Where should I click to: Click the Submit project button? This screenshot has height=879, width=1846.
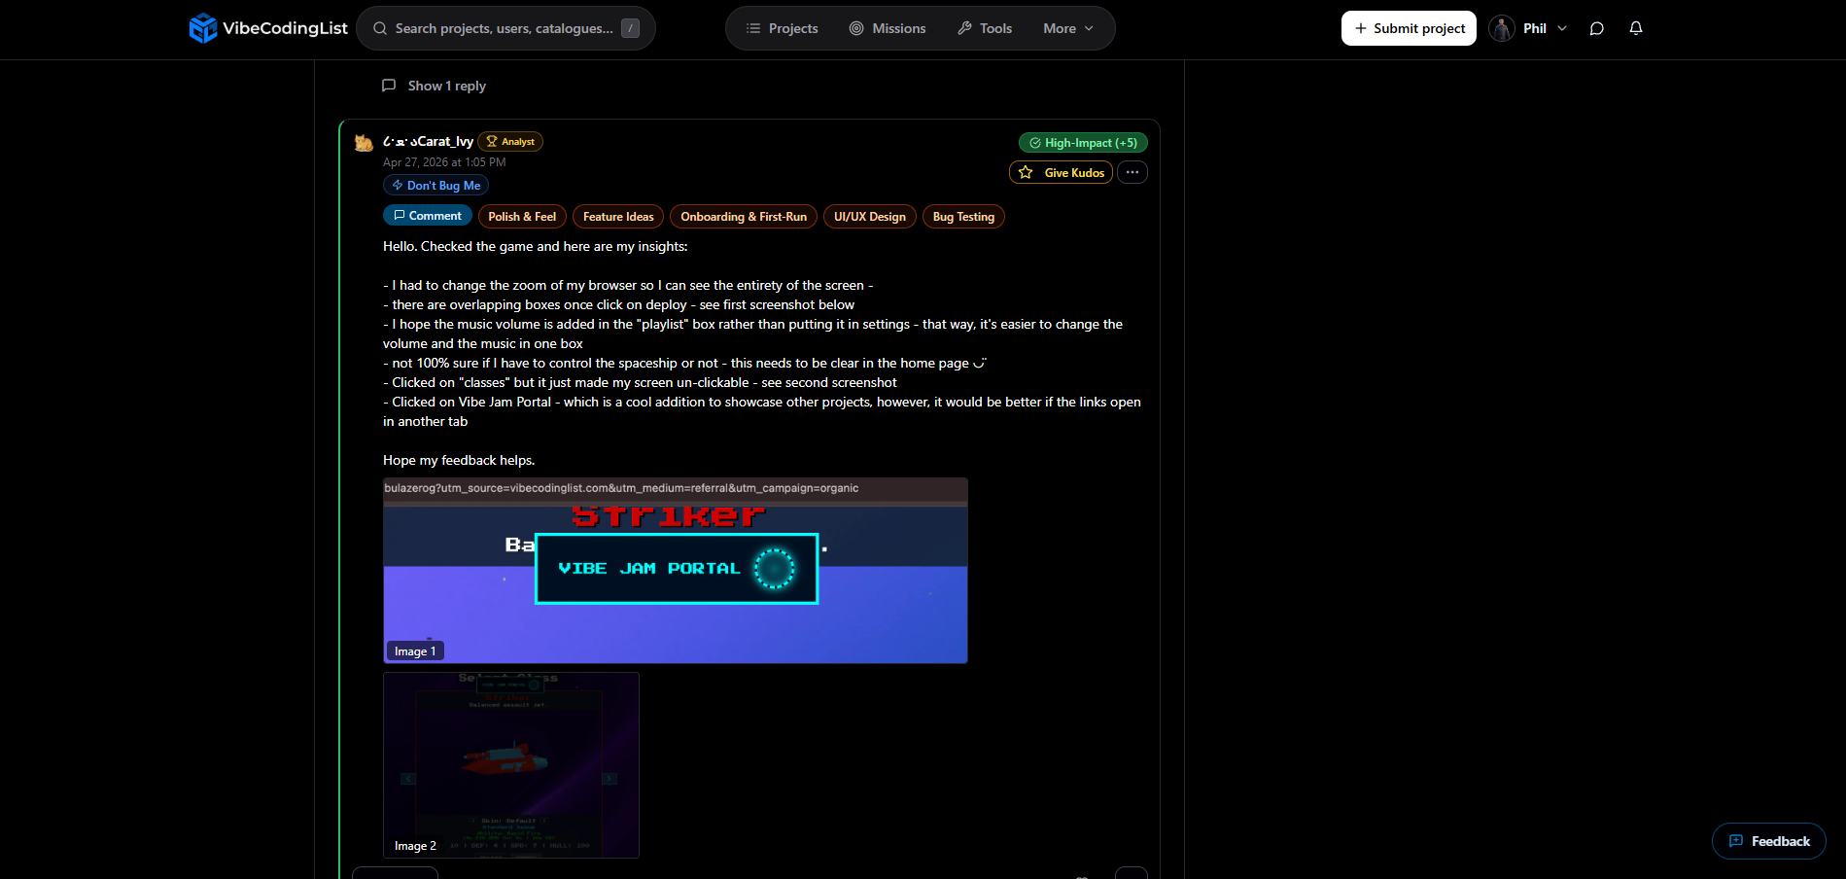click(1408, 28)
